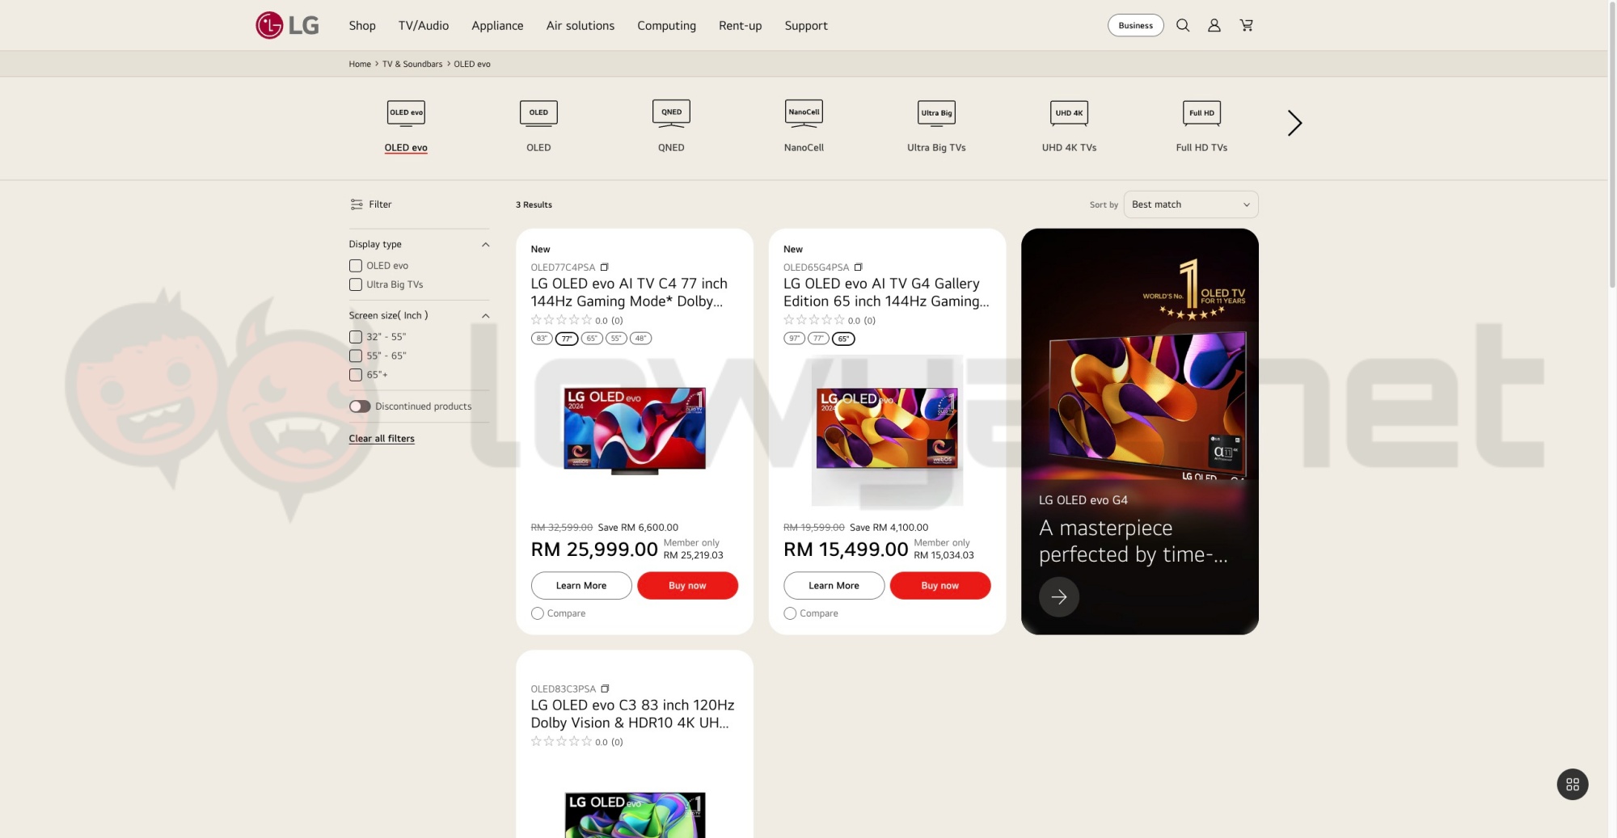Click the Filter sliders icon
The height and width of the screenshot is (838, 1617).
coord(357,204)
